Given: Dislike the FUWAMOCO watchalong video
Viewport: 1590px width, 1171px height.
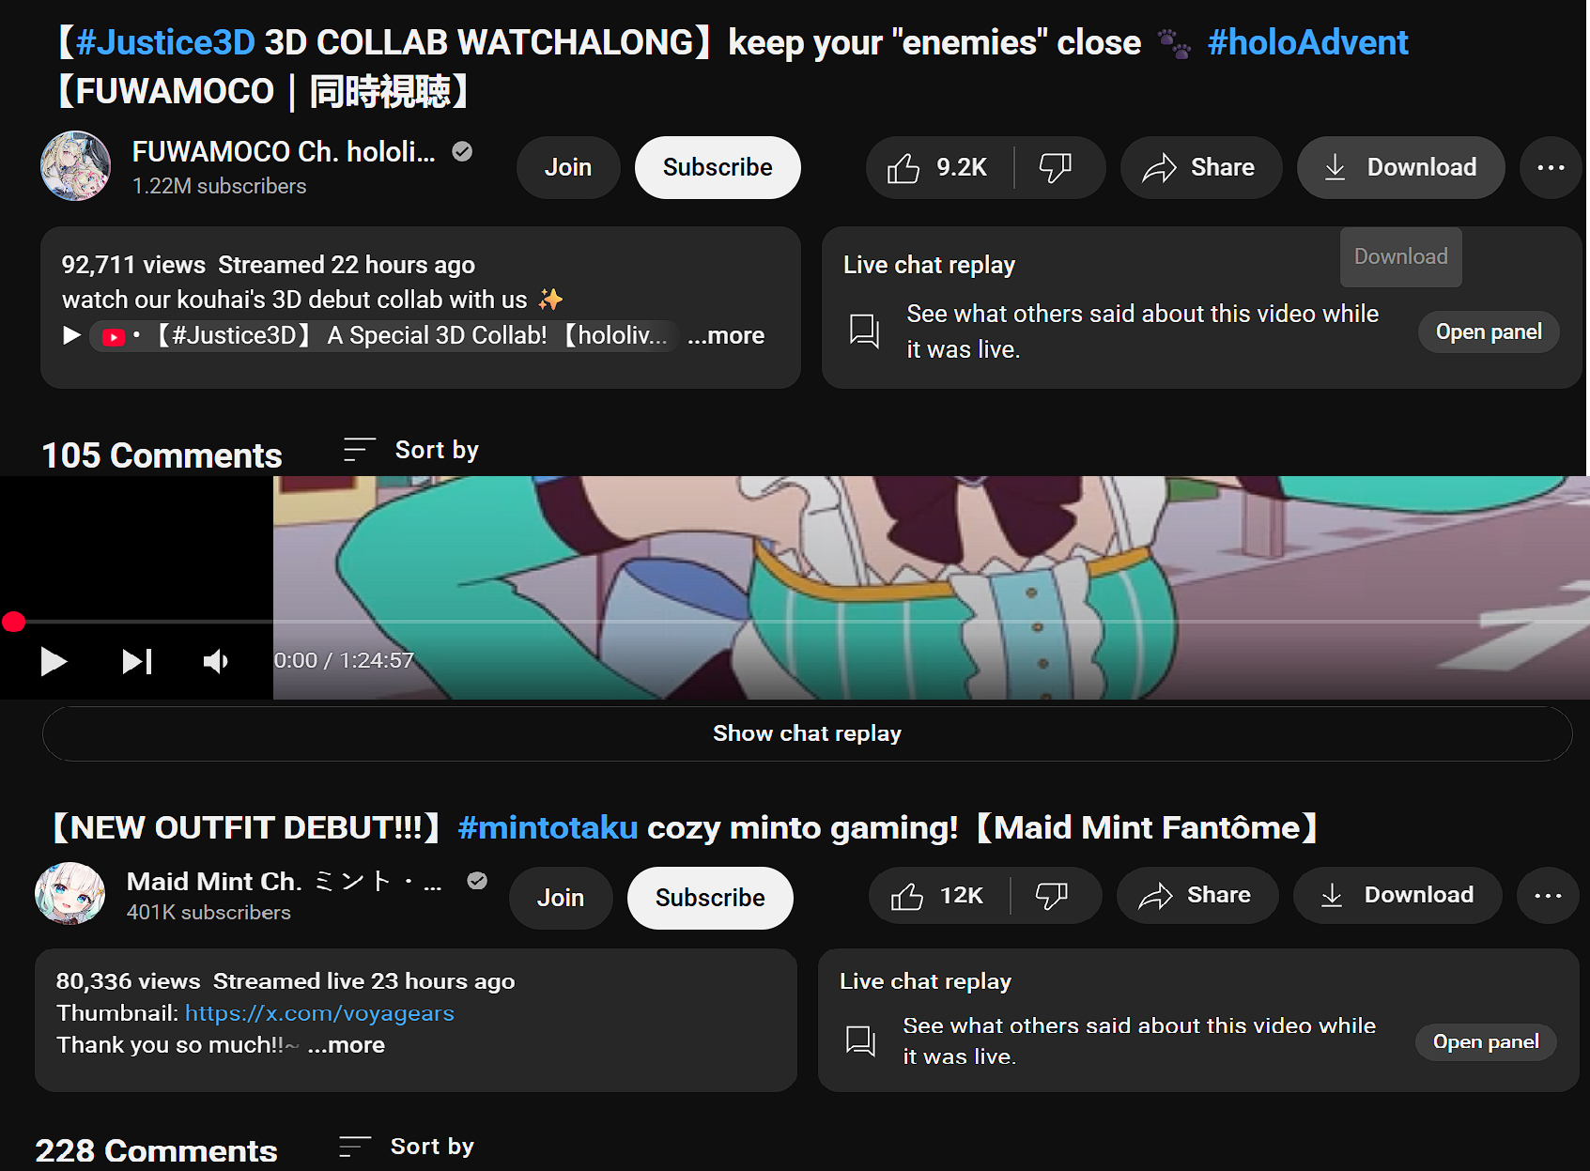Looking at the screenshot, I should click(x=1057, y=168).
